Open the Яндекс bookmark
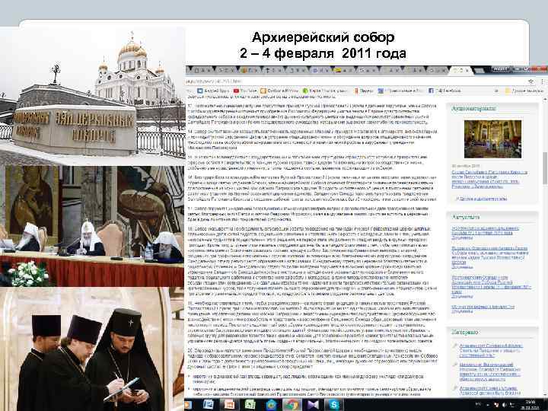548x411 pixels. [364, 91]
